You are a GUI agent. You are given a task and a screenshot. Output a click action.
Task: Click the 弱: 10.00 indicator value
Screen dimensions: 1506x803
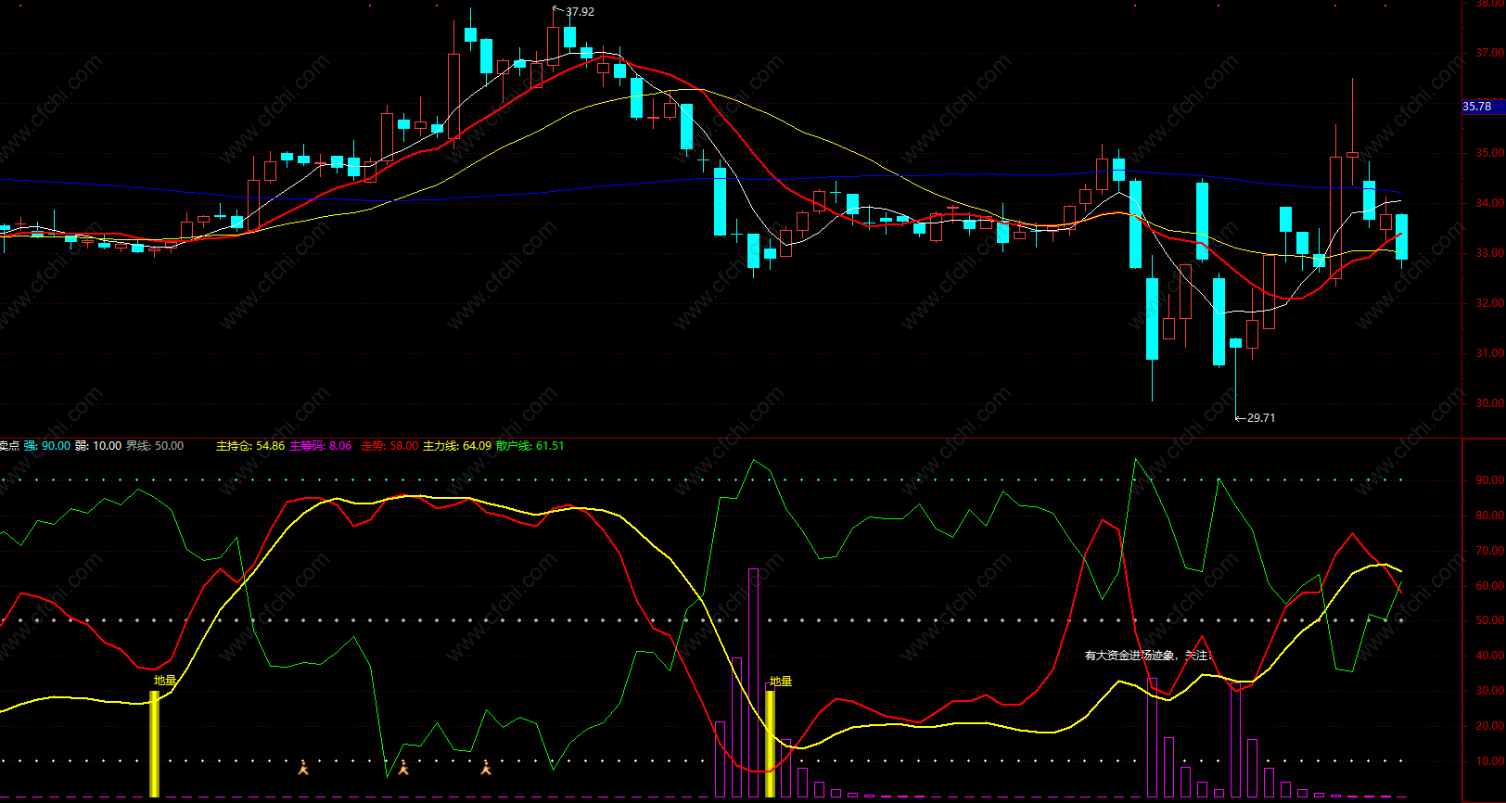coord(98,446)
